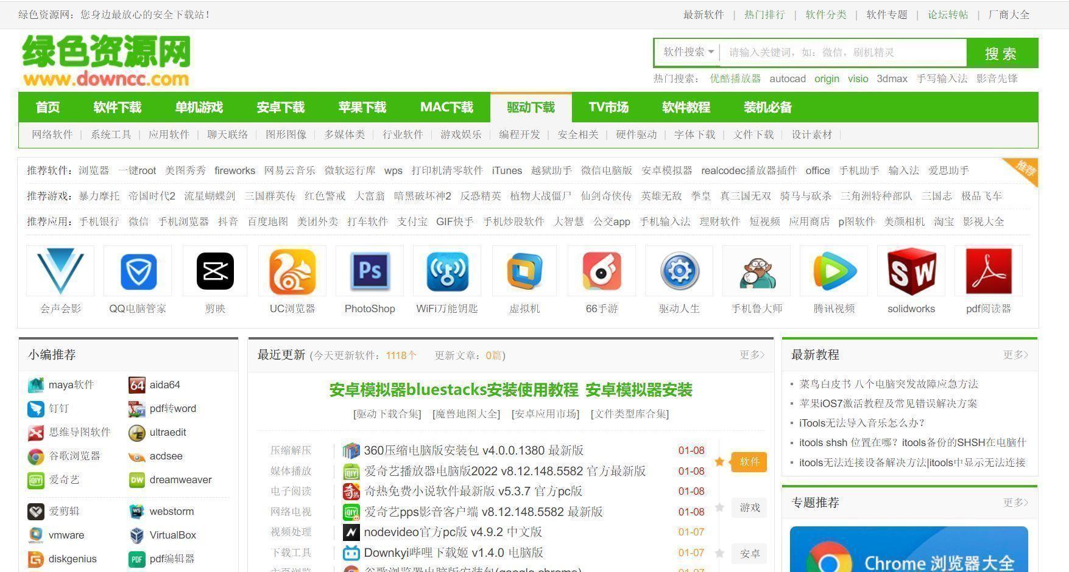Click the green 搜索 button
1069x572 pixels.
[x=1001, y=53]
